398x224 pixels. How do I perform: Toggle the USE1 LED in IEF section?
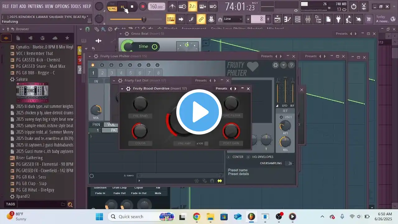coord(281,117)
